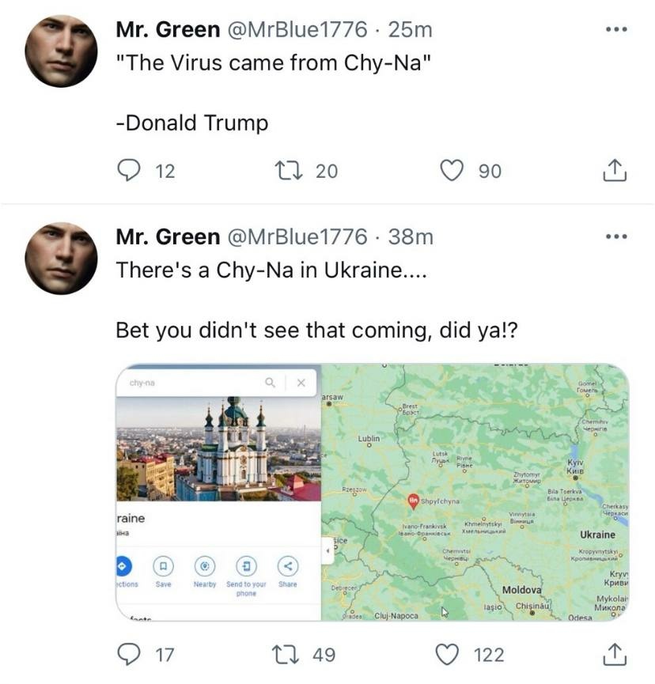Open replies on the tweet with 17 comments
The height and width of the screenshot is (684, 655).
point(129,654)
